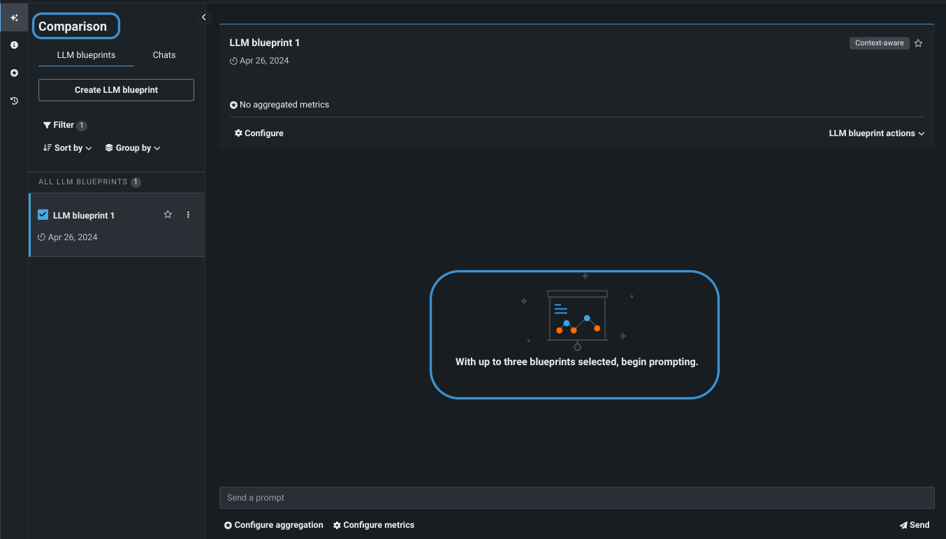Screen dimensions: 946x539
Task: Switch to the Chats tab
Action: click(164, 55)
